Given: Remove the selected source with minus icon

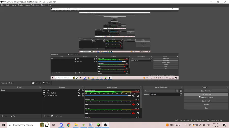Looking at the screenshot, I should (48, 116).
